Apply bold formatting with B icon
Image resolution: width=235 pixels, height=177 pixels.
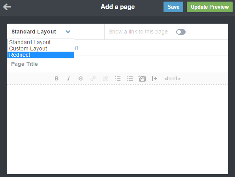[x=56, y=78]
